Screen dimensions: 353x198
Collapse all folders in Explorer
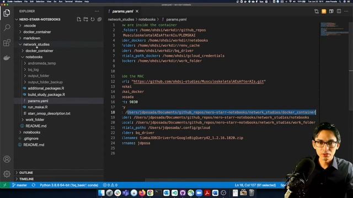pos(99,19)
